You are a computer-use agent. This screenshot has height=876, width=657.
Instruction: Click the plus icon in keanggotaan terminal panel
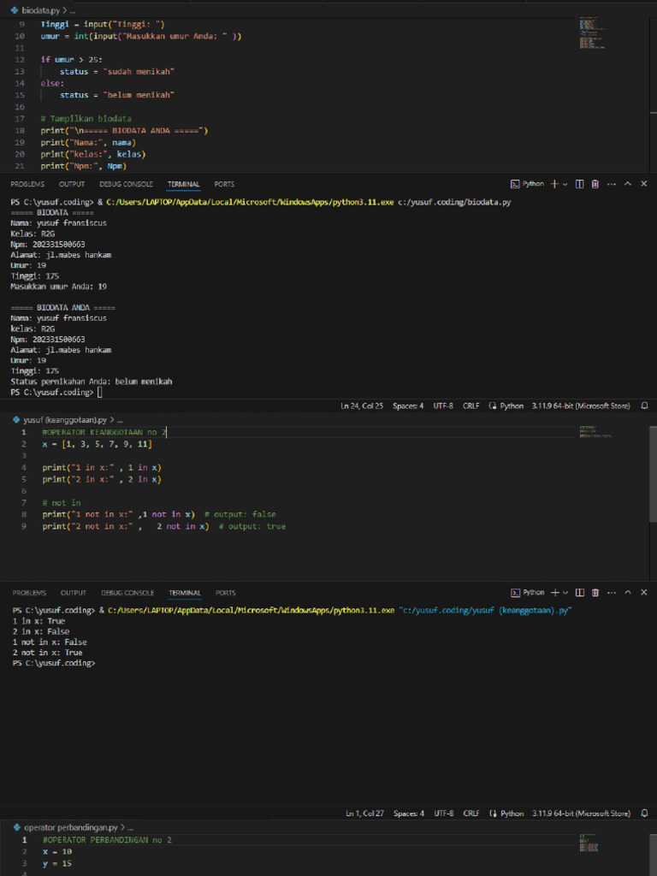[x=554, y=592]
